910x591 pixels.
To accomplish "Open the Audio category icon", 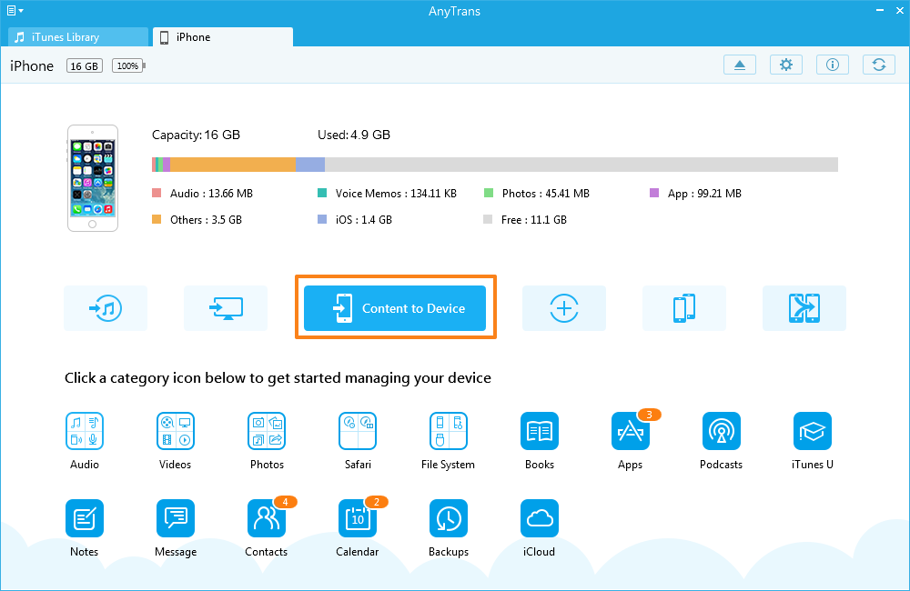I will point(84,431).
